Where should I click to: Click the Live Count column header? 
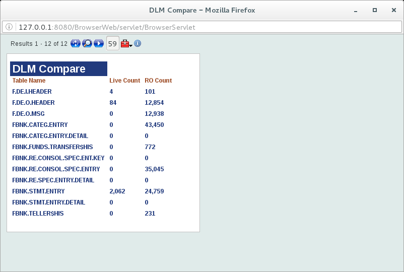124,81
